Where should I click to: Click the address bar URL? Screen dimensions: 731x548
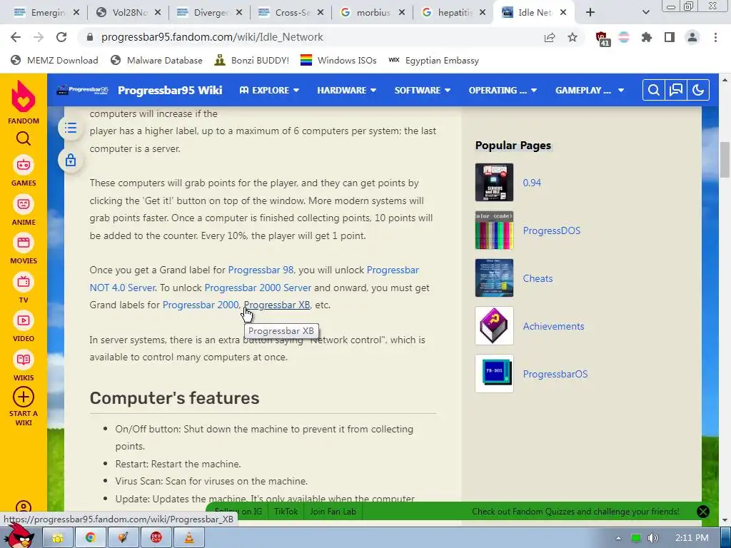point(212,37)
